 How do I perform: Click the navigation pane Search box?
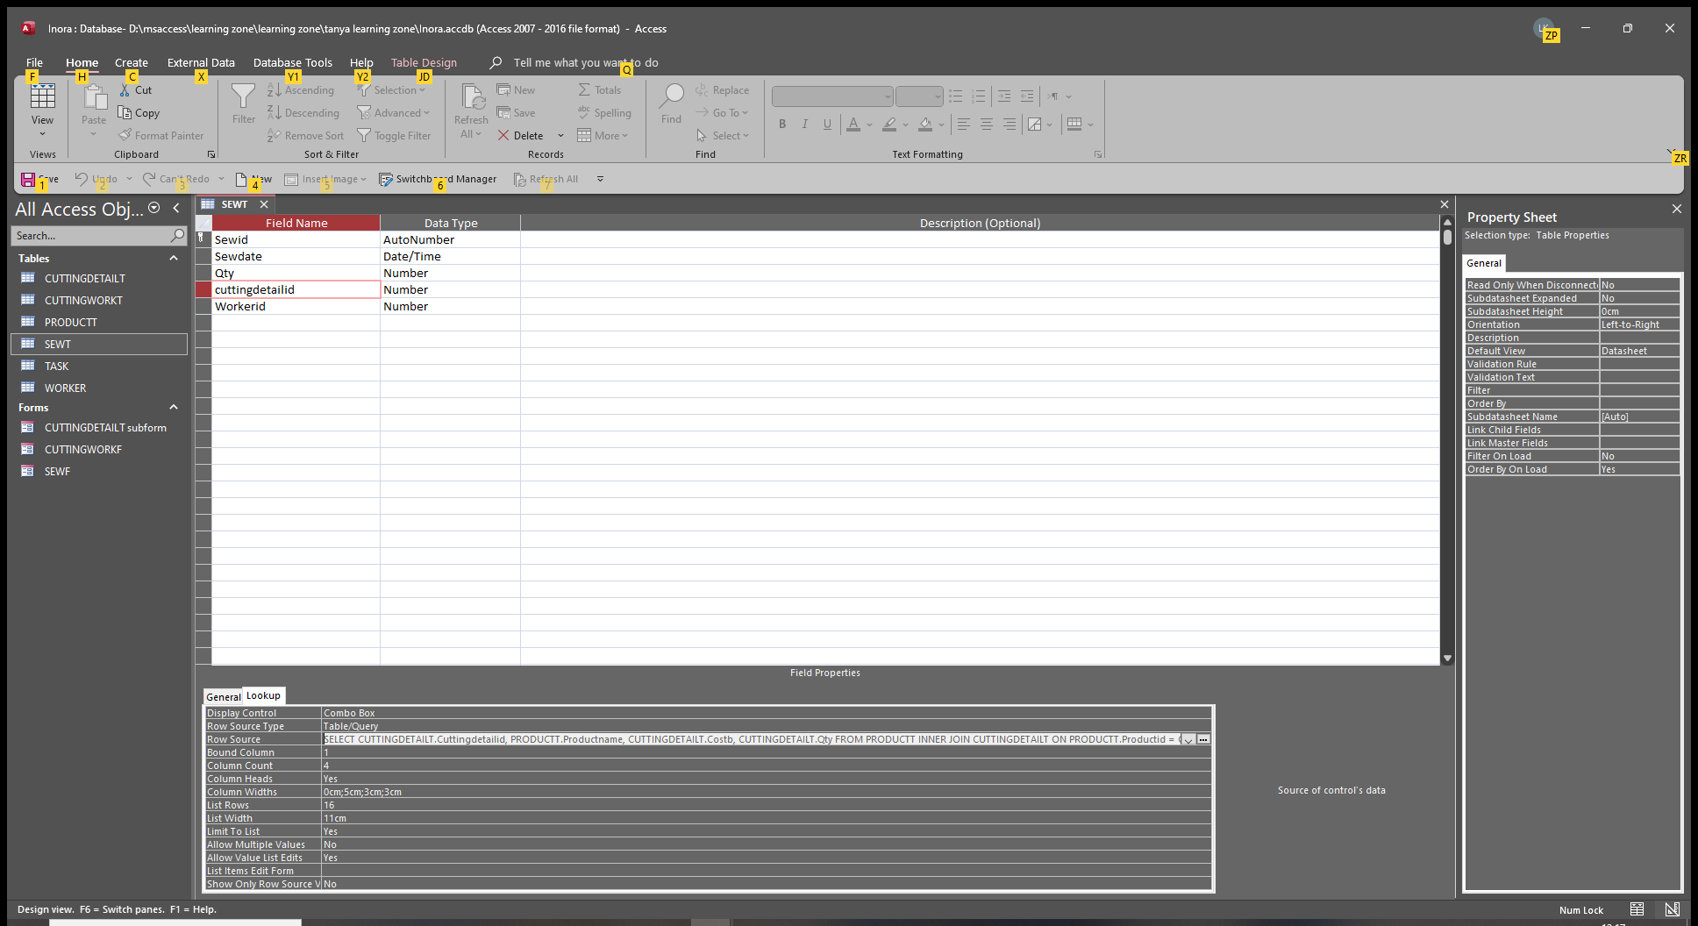[x=91, y=236]
